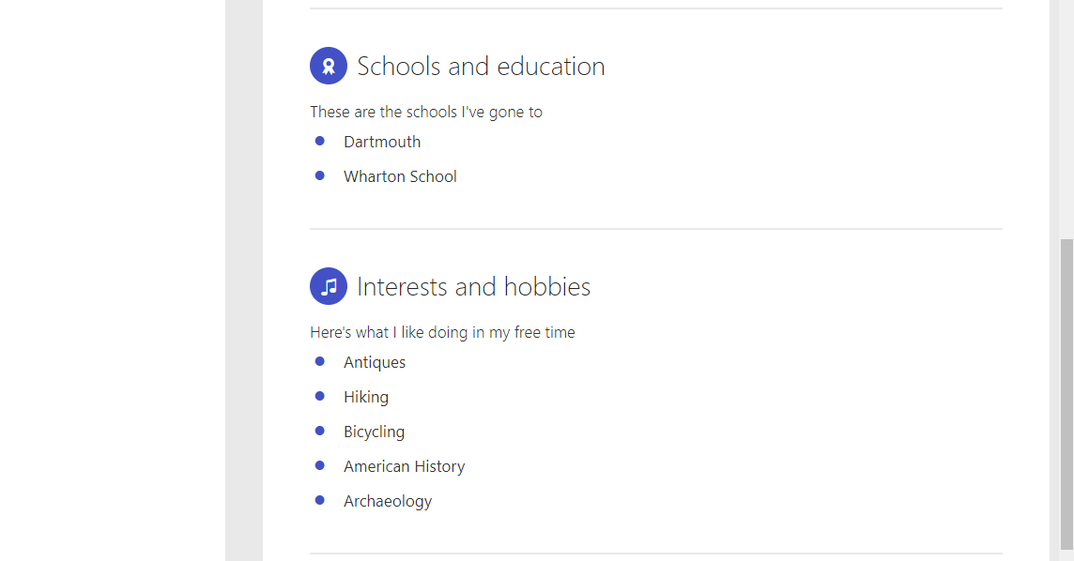The height and width of the screenshot is (561, 1074).
Task: Click the Interests and hobbies music icon
Action: (x=329, y=286)
